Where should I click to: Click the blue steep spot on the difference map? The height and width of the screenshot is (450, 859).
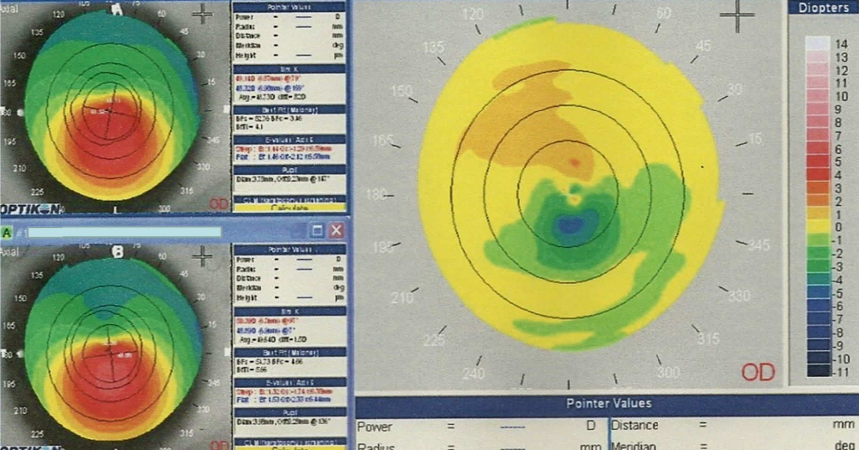(x=570, y=225)
